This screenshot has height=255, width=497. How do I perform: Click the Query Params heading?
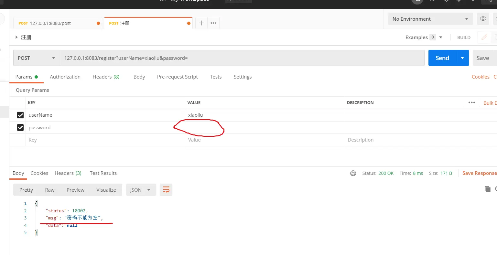(32, 90)
